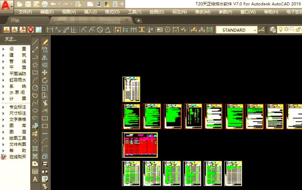Viewport: 302px width, 190px height.
Task: Open the quick access toolbar customize dropdown
Action: 122,4
